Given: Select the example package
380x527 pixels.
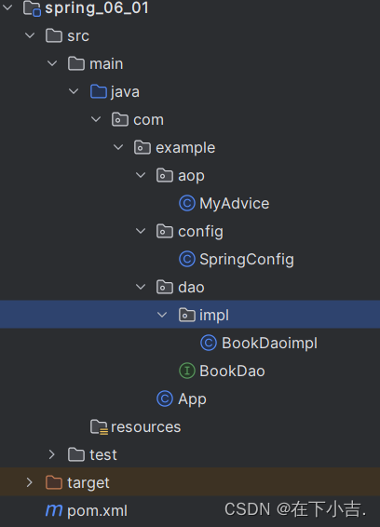Looking at the screenshot, I should coord(185,147).
